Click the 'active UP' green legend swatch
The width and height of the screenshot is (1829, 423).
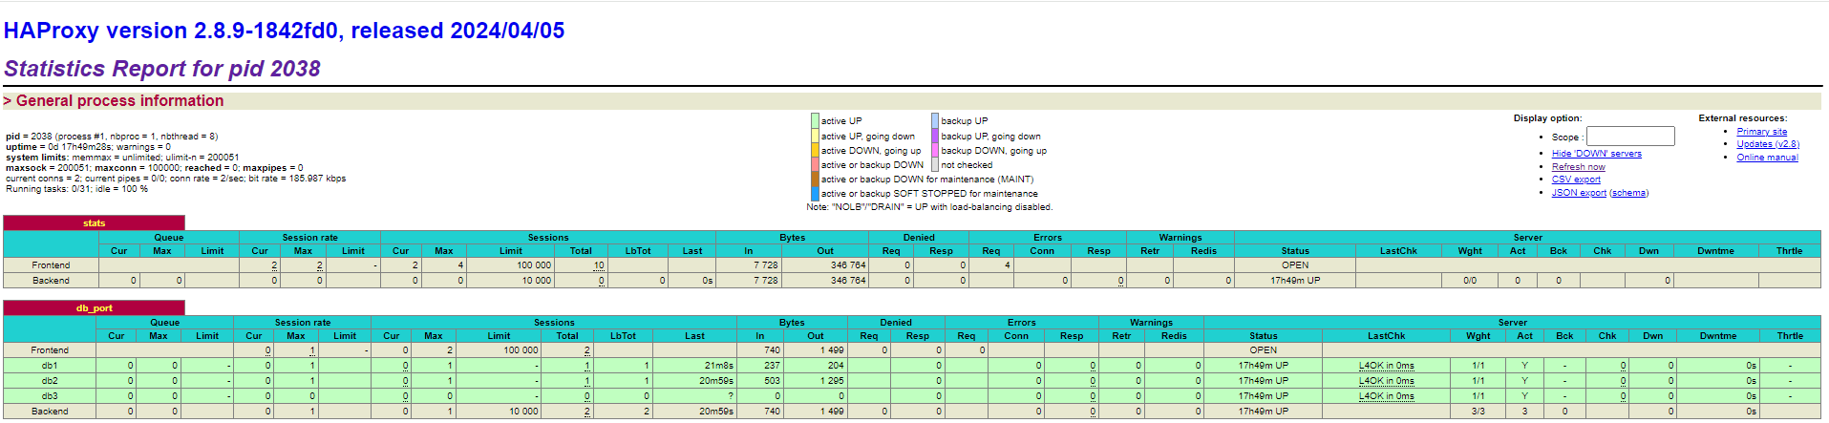[815, 121]
